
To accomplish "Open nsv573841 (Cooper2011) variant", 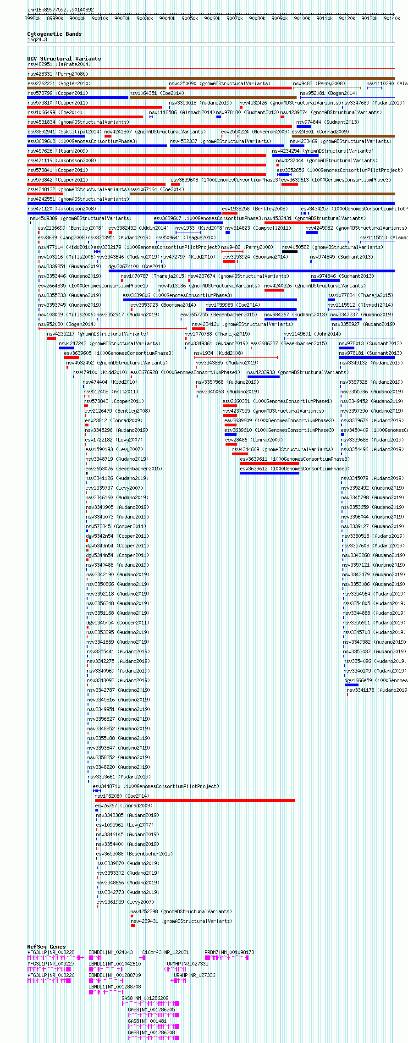I will pos(58,170).
